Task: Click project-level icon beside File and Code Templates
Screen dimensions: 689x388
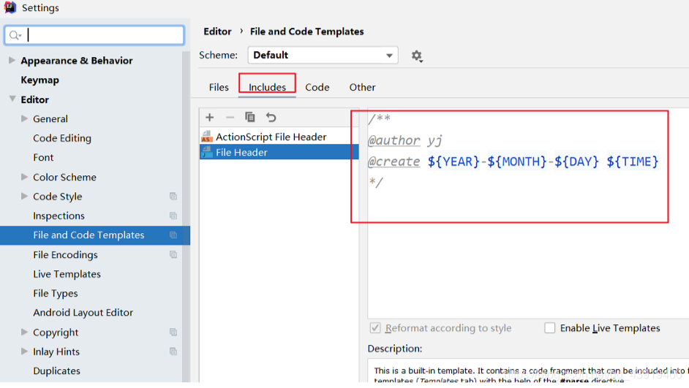Action: coord(173,235)
